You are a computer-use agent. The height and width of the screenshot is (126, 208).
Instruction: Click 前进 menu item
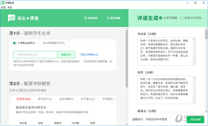pos(10,7)
